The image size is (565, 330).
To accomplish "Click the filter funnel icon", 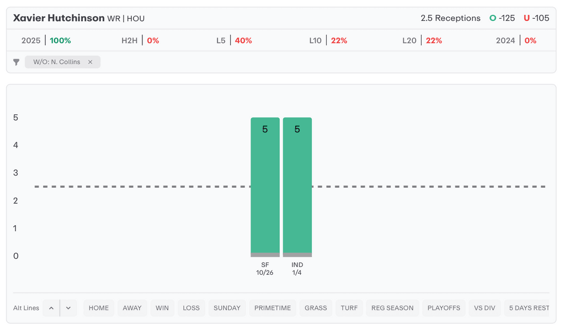I will click(x=17, y=62).
